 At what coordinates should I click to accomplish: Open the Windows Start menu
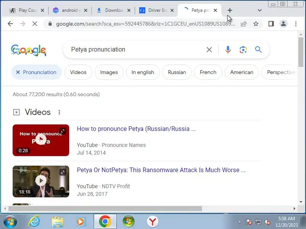pos(10,221)
